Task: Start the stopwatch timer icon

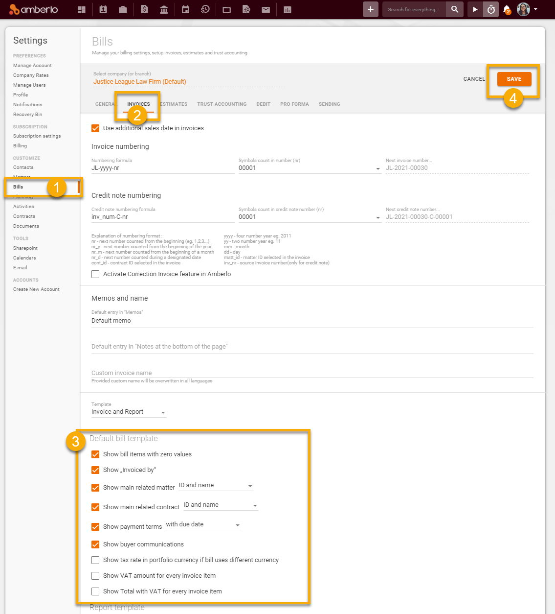Action: [x=490, y=9]
